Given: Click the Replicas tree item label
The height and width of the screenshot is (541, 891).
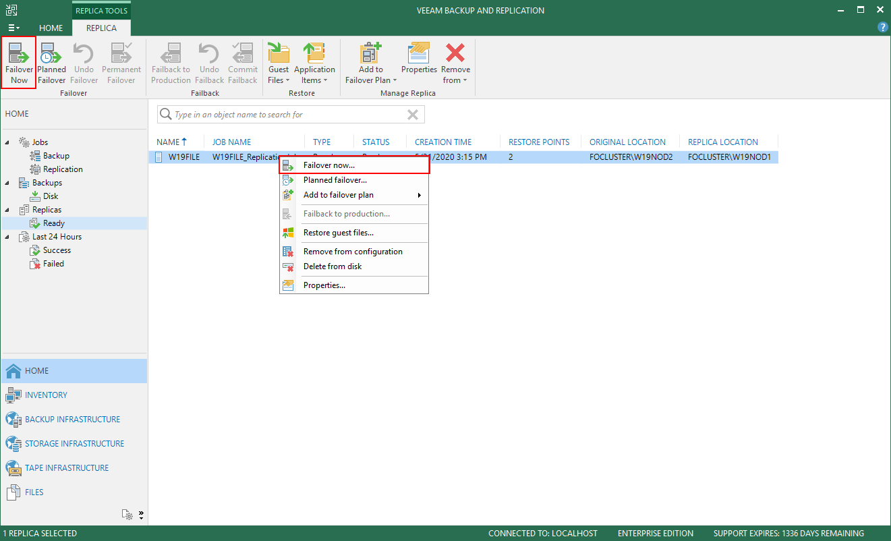Looking at the screenshot, I should [47, 210].
